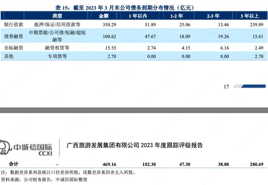Click the value 2.74
Screen dimensions: 268x185
pos(152,48)
